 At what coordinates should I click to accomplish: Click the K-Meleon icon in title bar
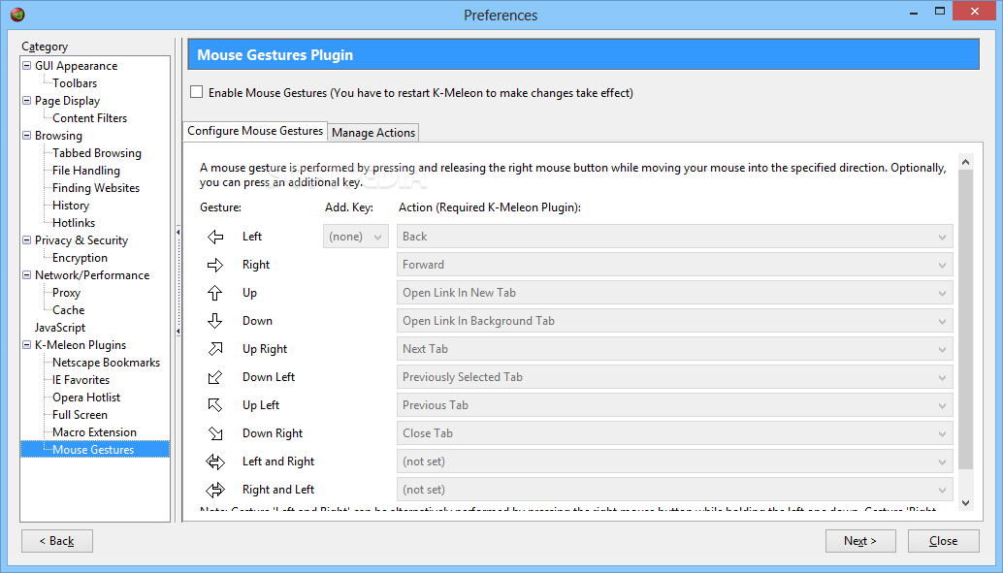[16, 15]
